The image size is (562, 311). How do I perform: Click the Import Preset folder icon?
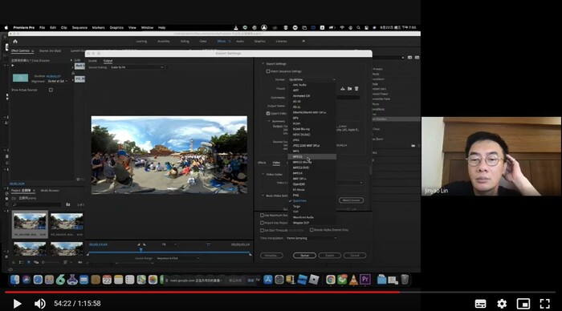coord(349,88)
